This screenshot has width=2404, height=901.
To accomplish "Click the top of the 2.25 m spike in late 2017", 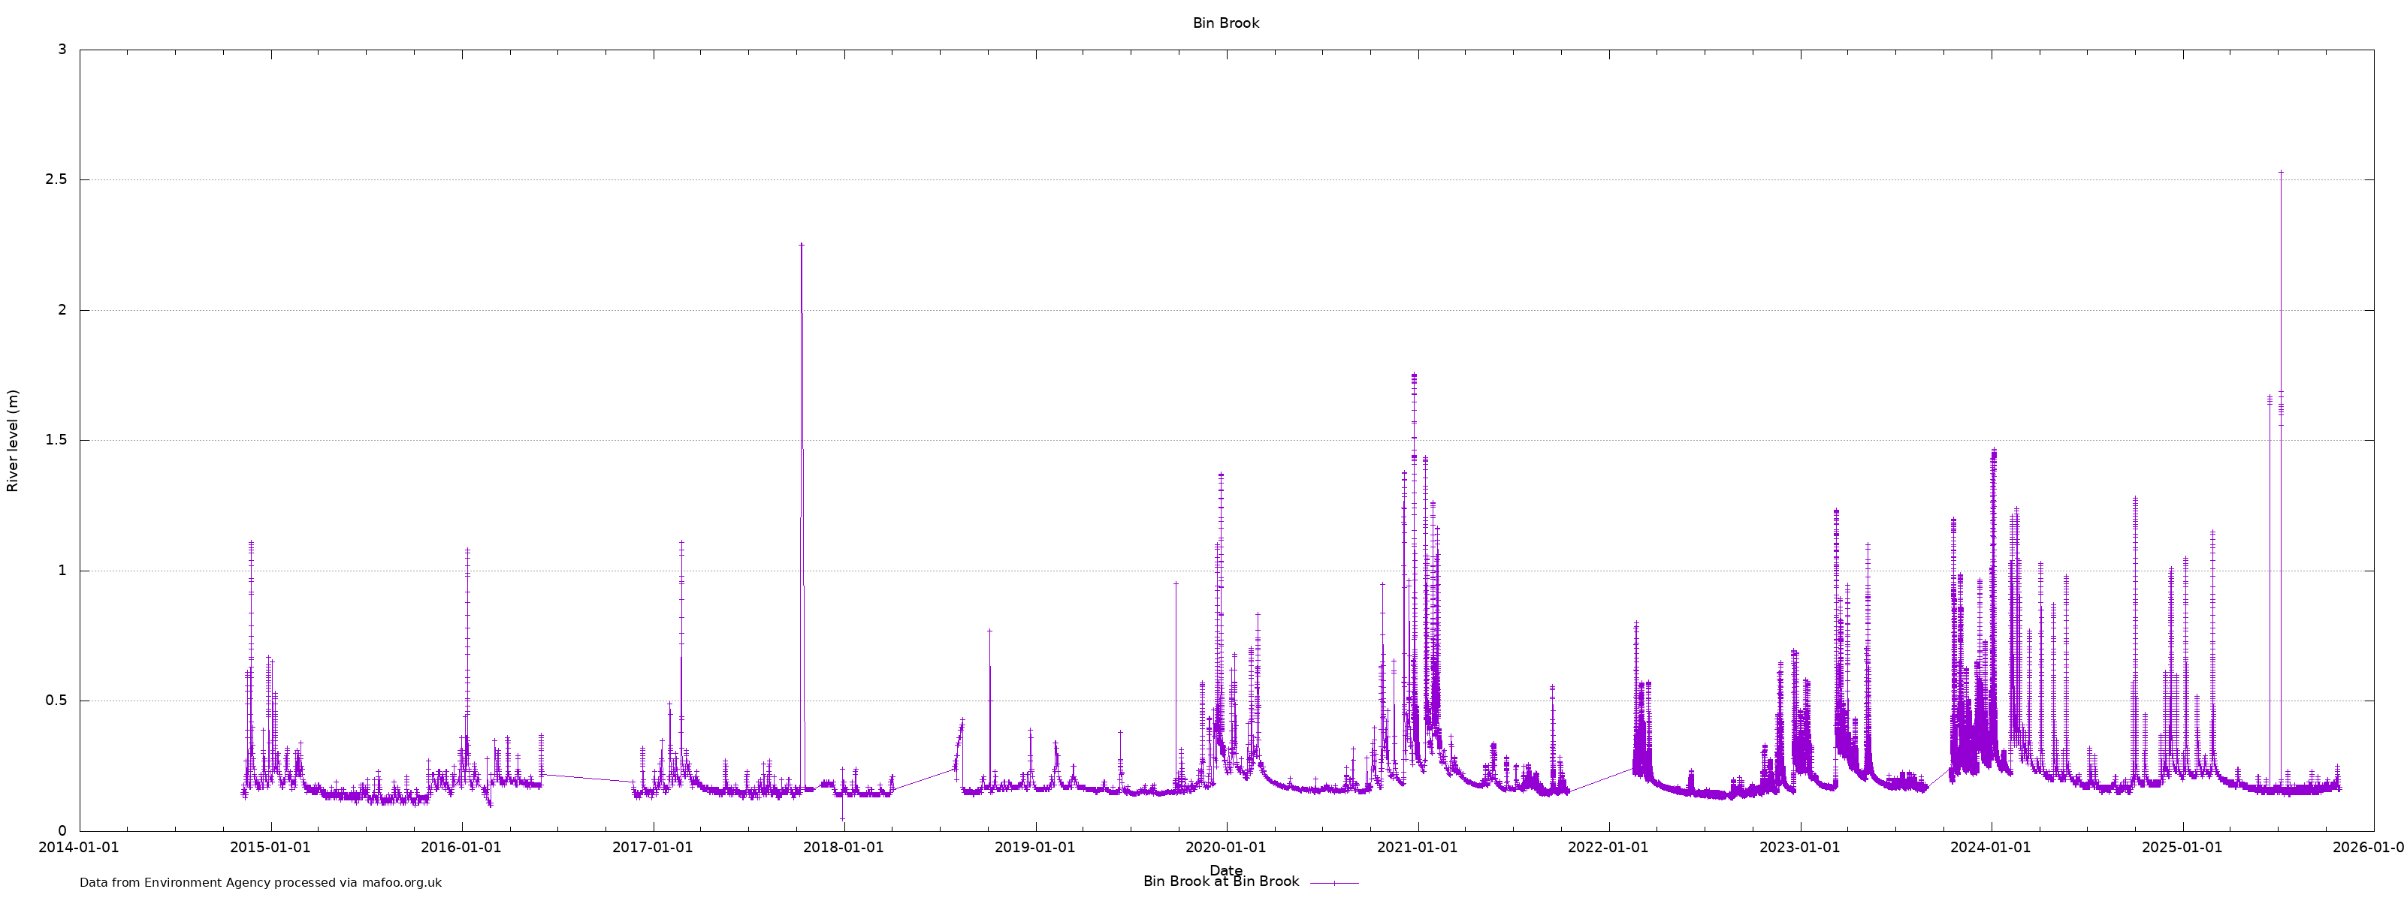I will click(801, 244).
